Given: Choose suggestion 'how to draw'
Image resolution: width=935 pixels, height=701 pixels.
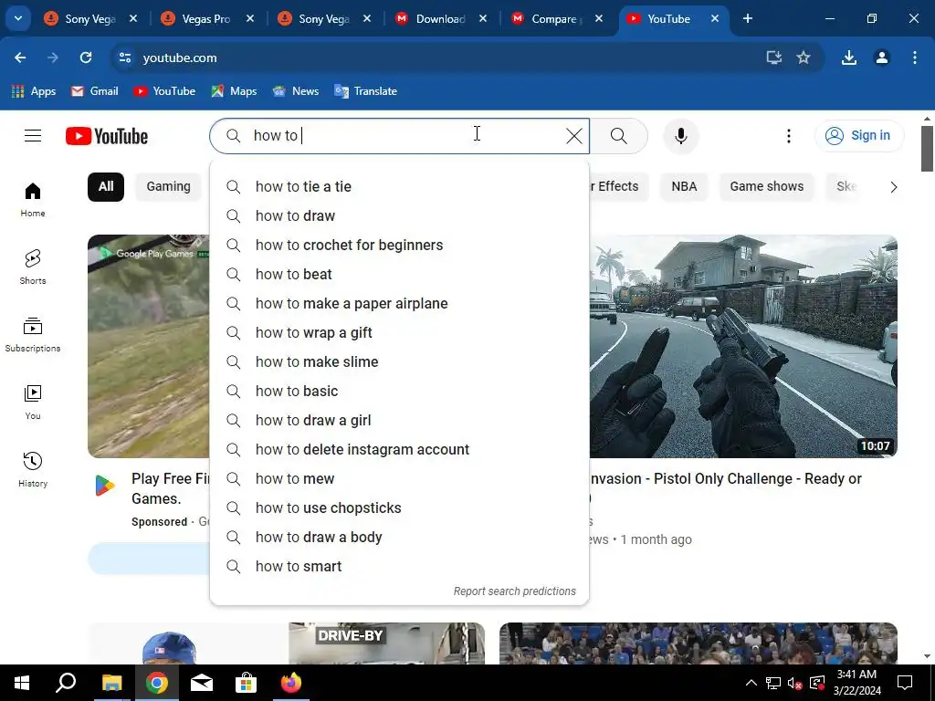Looking at the screenshot, I should pos(400,215).
